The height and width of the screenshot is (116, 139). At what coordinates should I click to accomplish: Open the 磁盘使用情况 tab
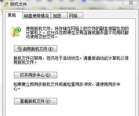click(x=37, y=16)
